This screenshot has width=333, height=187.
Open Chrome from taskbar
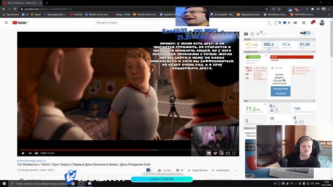point(73,183)
